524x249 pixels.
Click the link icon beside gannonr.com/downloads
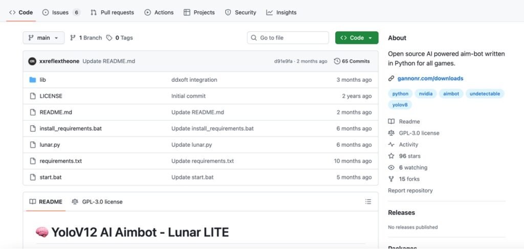pyautogui.click(x=391, y=79)
